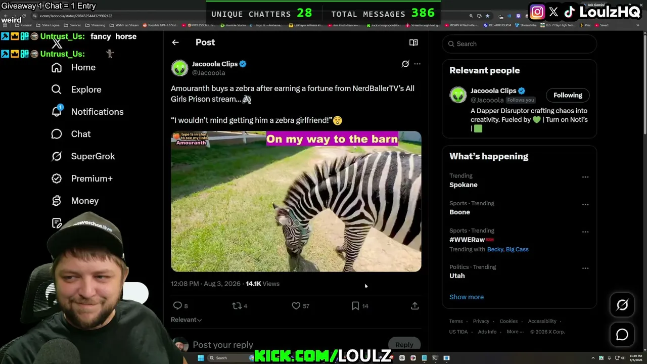Open the Jacooola Clips avatar on the post
This screenshot has height=364, width=647.
pos(179,68)
